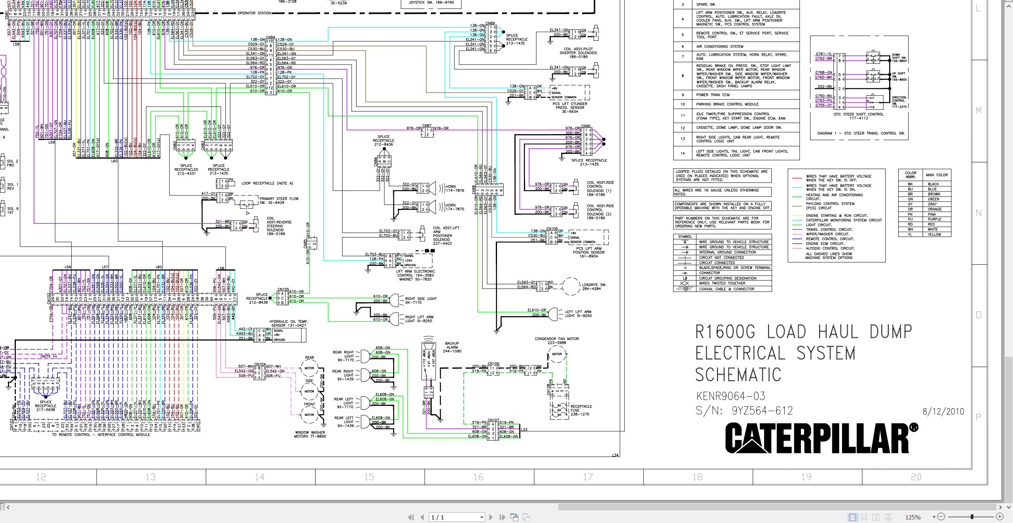1013x523 pixels.
Task: Click the AIR CONDITIONING SYSTEM row
Action: 736,46
